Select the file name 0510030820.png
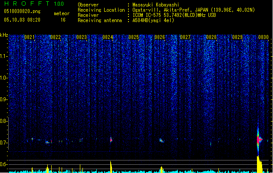Screen dimensions: 273x173 pos(22,11)
